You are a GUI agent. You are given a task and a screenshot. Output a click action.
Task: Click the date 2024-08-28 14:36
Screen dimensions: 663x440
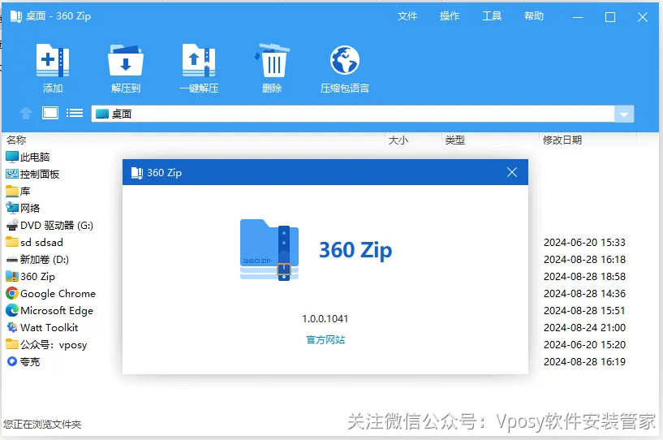[584, 293]
